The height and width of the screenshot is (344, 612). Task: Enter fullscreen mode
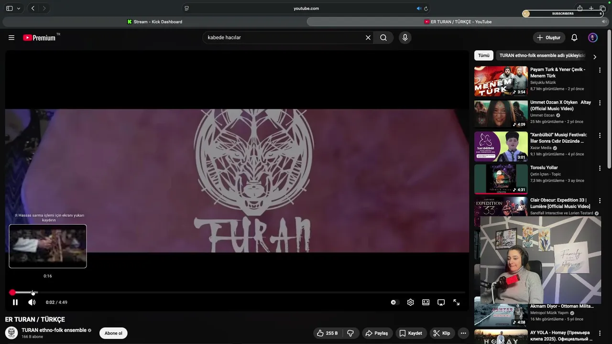(457, 302)
